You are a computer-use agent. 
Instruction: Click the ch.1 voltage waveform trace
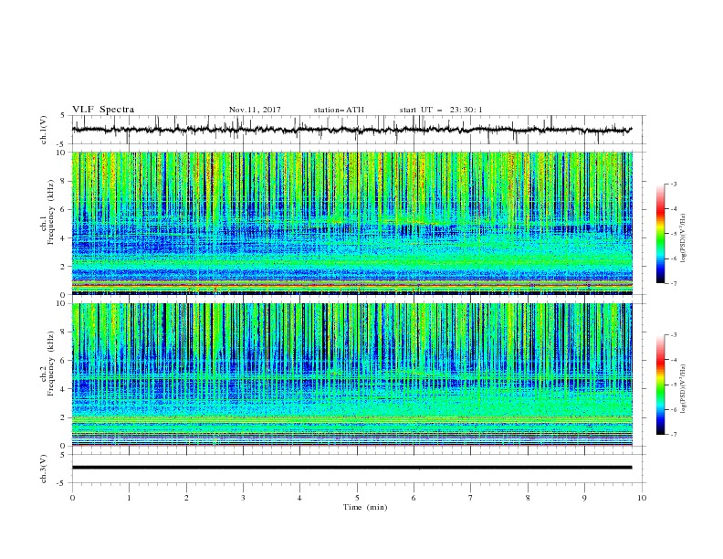(351, 130)
